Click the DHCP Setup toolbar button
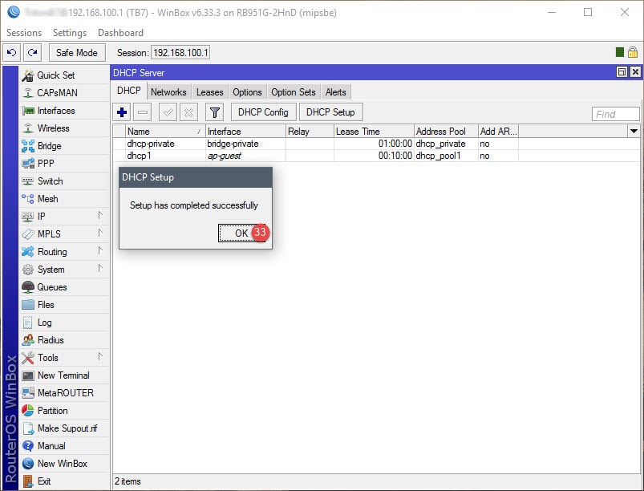The image size is (644, 491). click(x=330, y=112)
